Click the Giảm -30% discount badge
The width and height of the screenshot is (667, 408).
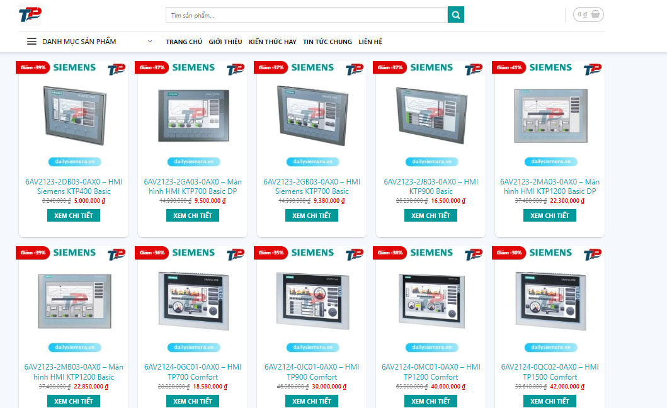coord(509,252)
